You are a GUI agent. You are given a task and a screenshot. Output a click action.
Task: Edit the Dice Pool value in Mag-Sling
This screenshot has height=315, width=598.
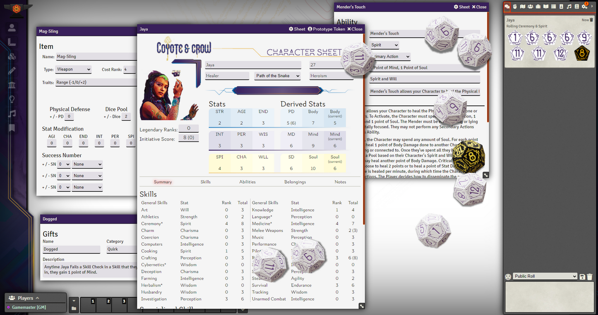[x=127, y=117]
